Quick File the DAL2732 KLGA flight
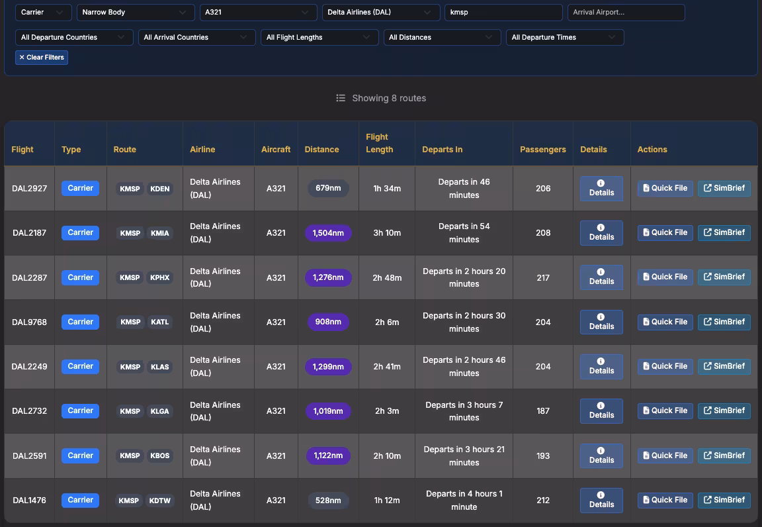762x527 pixels. point(665,410)
